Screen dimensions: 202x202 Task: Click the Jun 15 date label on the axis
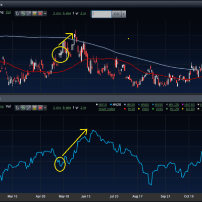pos(86,196)
